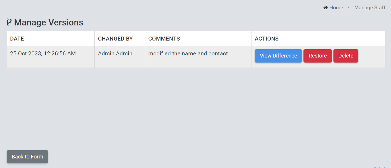391x168 pixels.
Task: Click the house icon in the breadcrumb
Action: pos(326,8)
